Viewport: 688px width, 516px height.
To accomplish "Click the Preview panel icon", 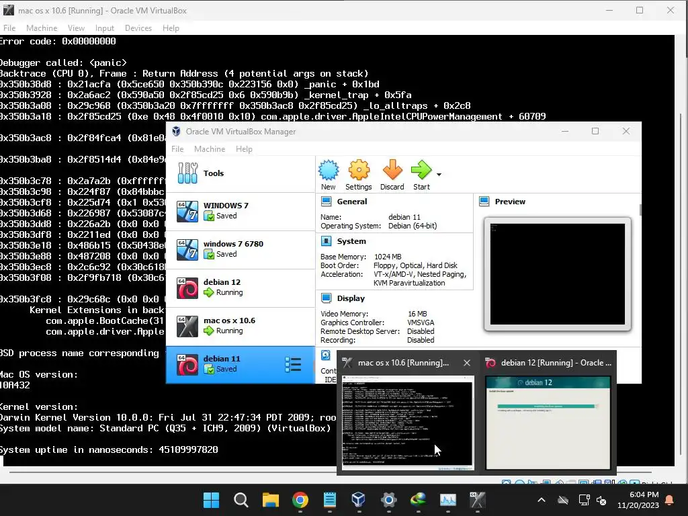I will coord(484,202).
